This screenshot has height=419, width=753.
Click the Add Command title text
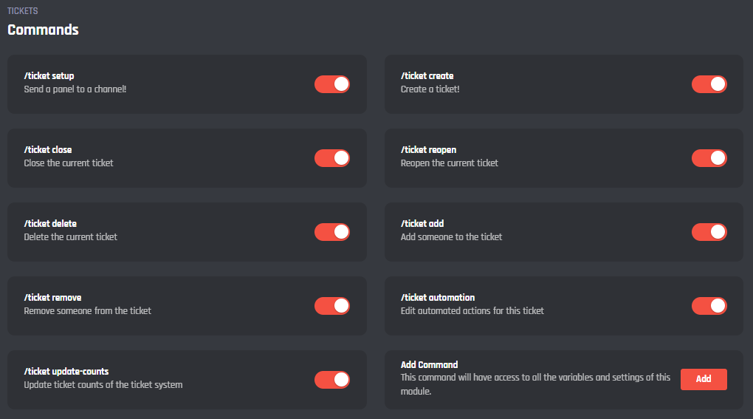[429, 365]
